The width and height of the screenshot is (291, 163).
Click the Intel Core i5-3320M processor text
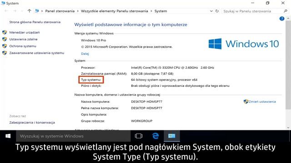[x=173, y=67]
